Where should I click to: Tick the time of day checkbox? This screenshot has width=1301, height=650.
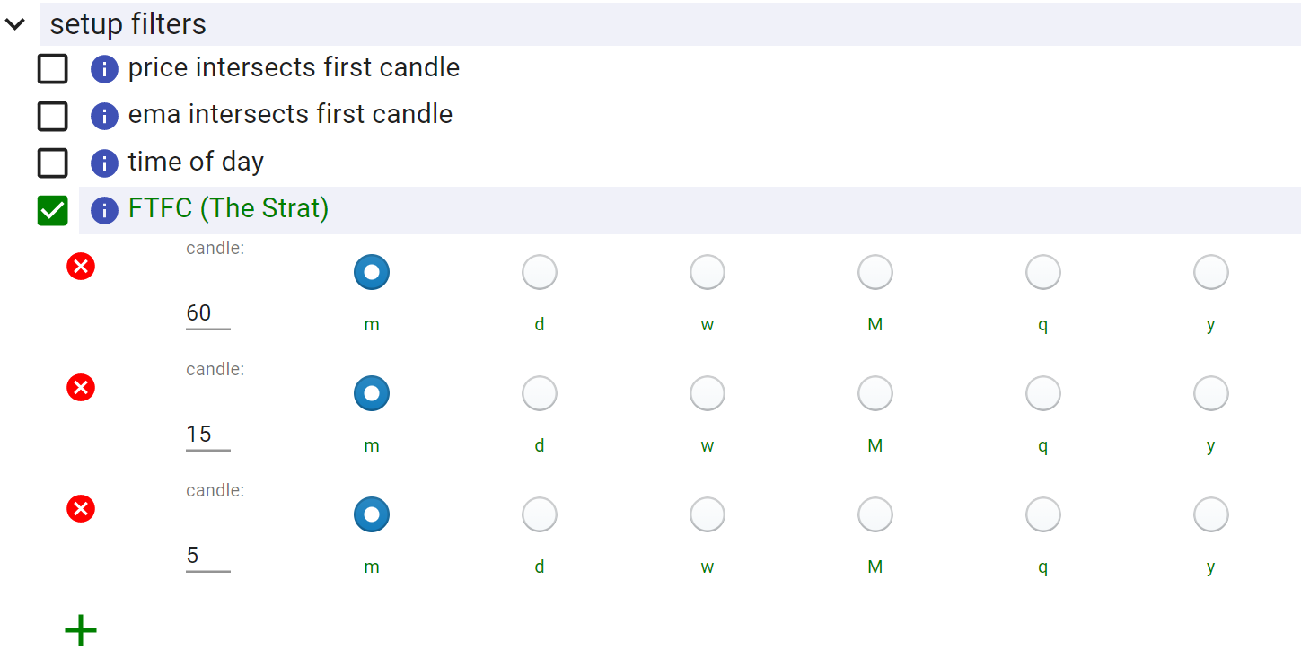pyautogui.click(x=53, y=163)
